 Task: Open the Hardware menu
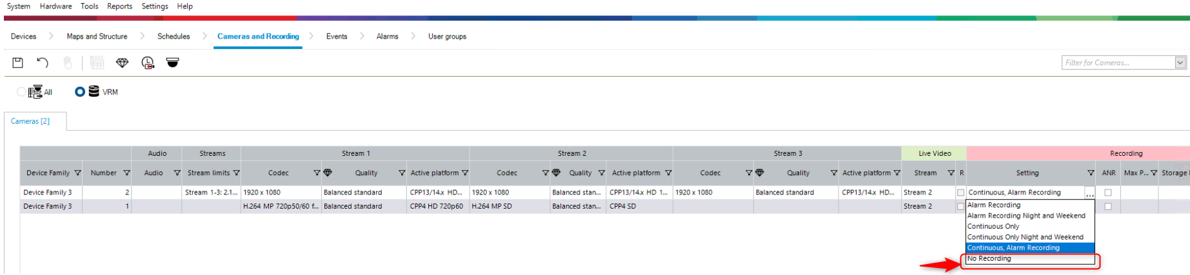click(55, 6)
